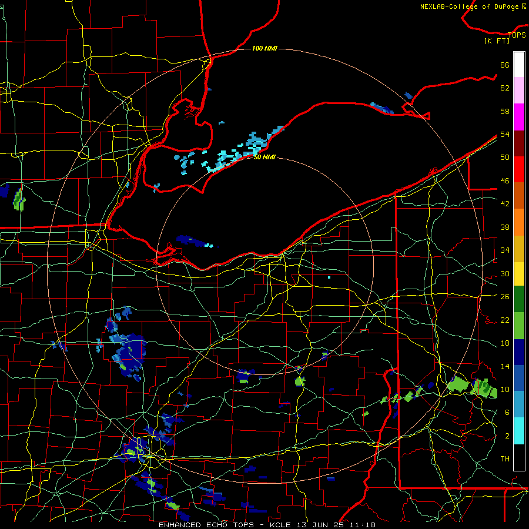Click the "58" legend value
Screen dimensions: 529x529
pyautogui.click(x=505, y=111)
